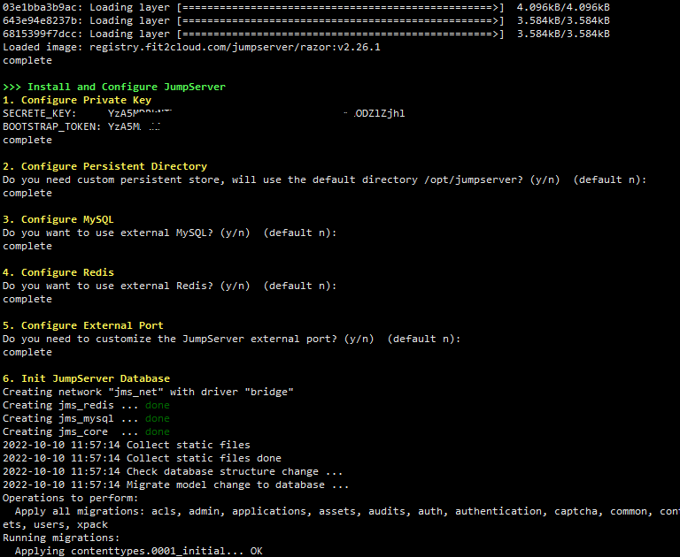The height and width of the screenshot is (557, 680).
Task: Click the 'Operations to perform:' line
Action: (x=70, y=498)
